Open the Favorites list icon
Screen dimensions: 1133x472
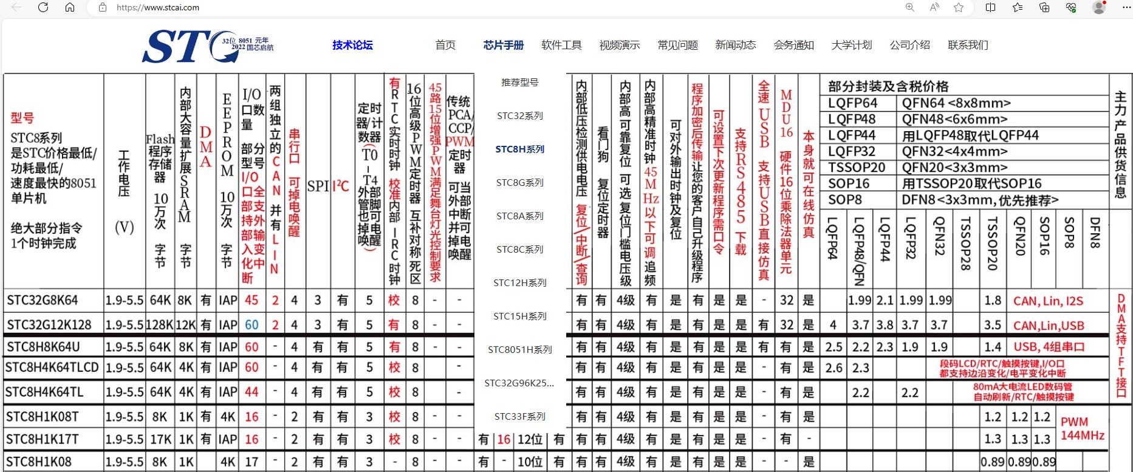point(1018,7)
